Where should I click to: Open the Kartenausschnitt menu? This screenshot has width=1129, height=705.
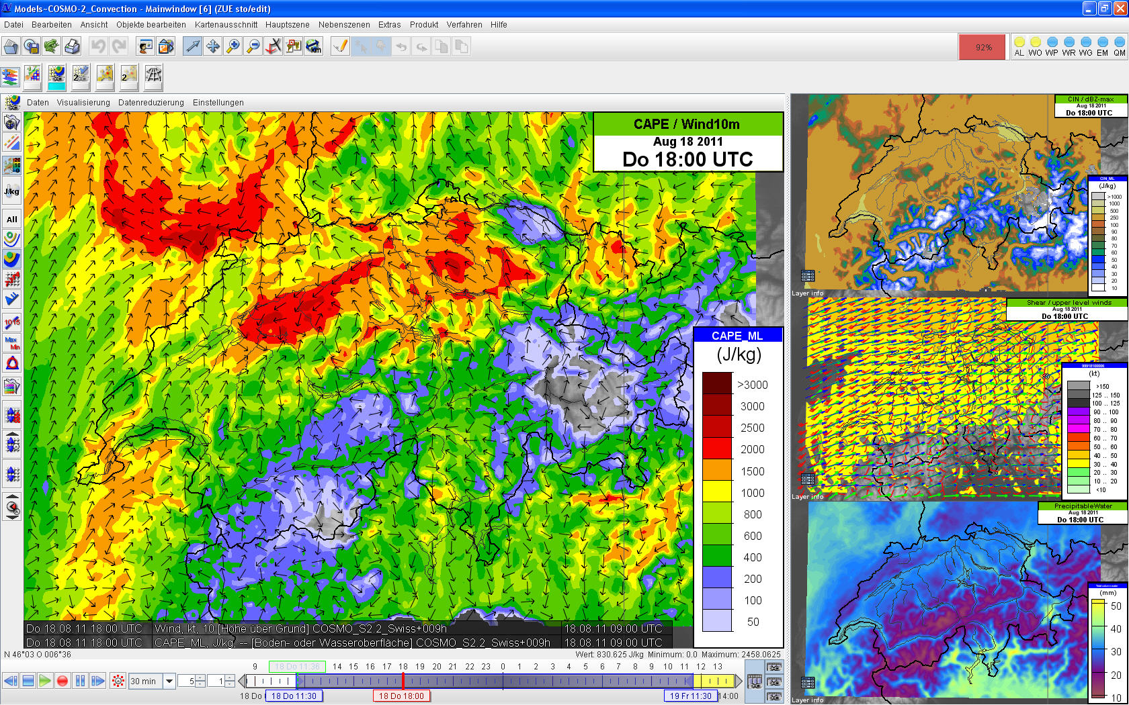226,25
